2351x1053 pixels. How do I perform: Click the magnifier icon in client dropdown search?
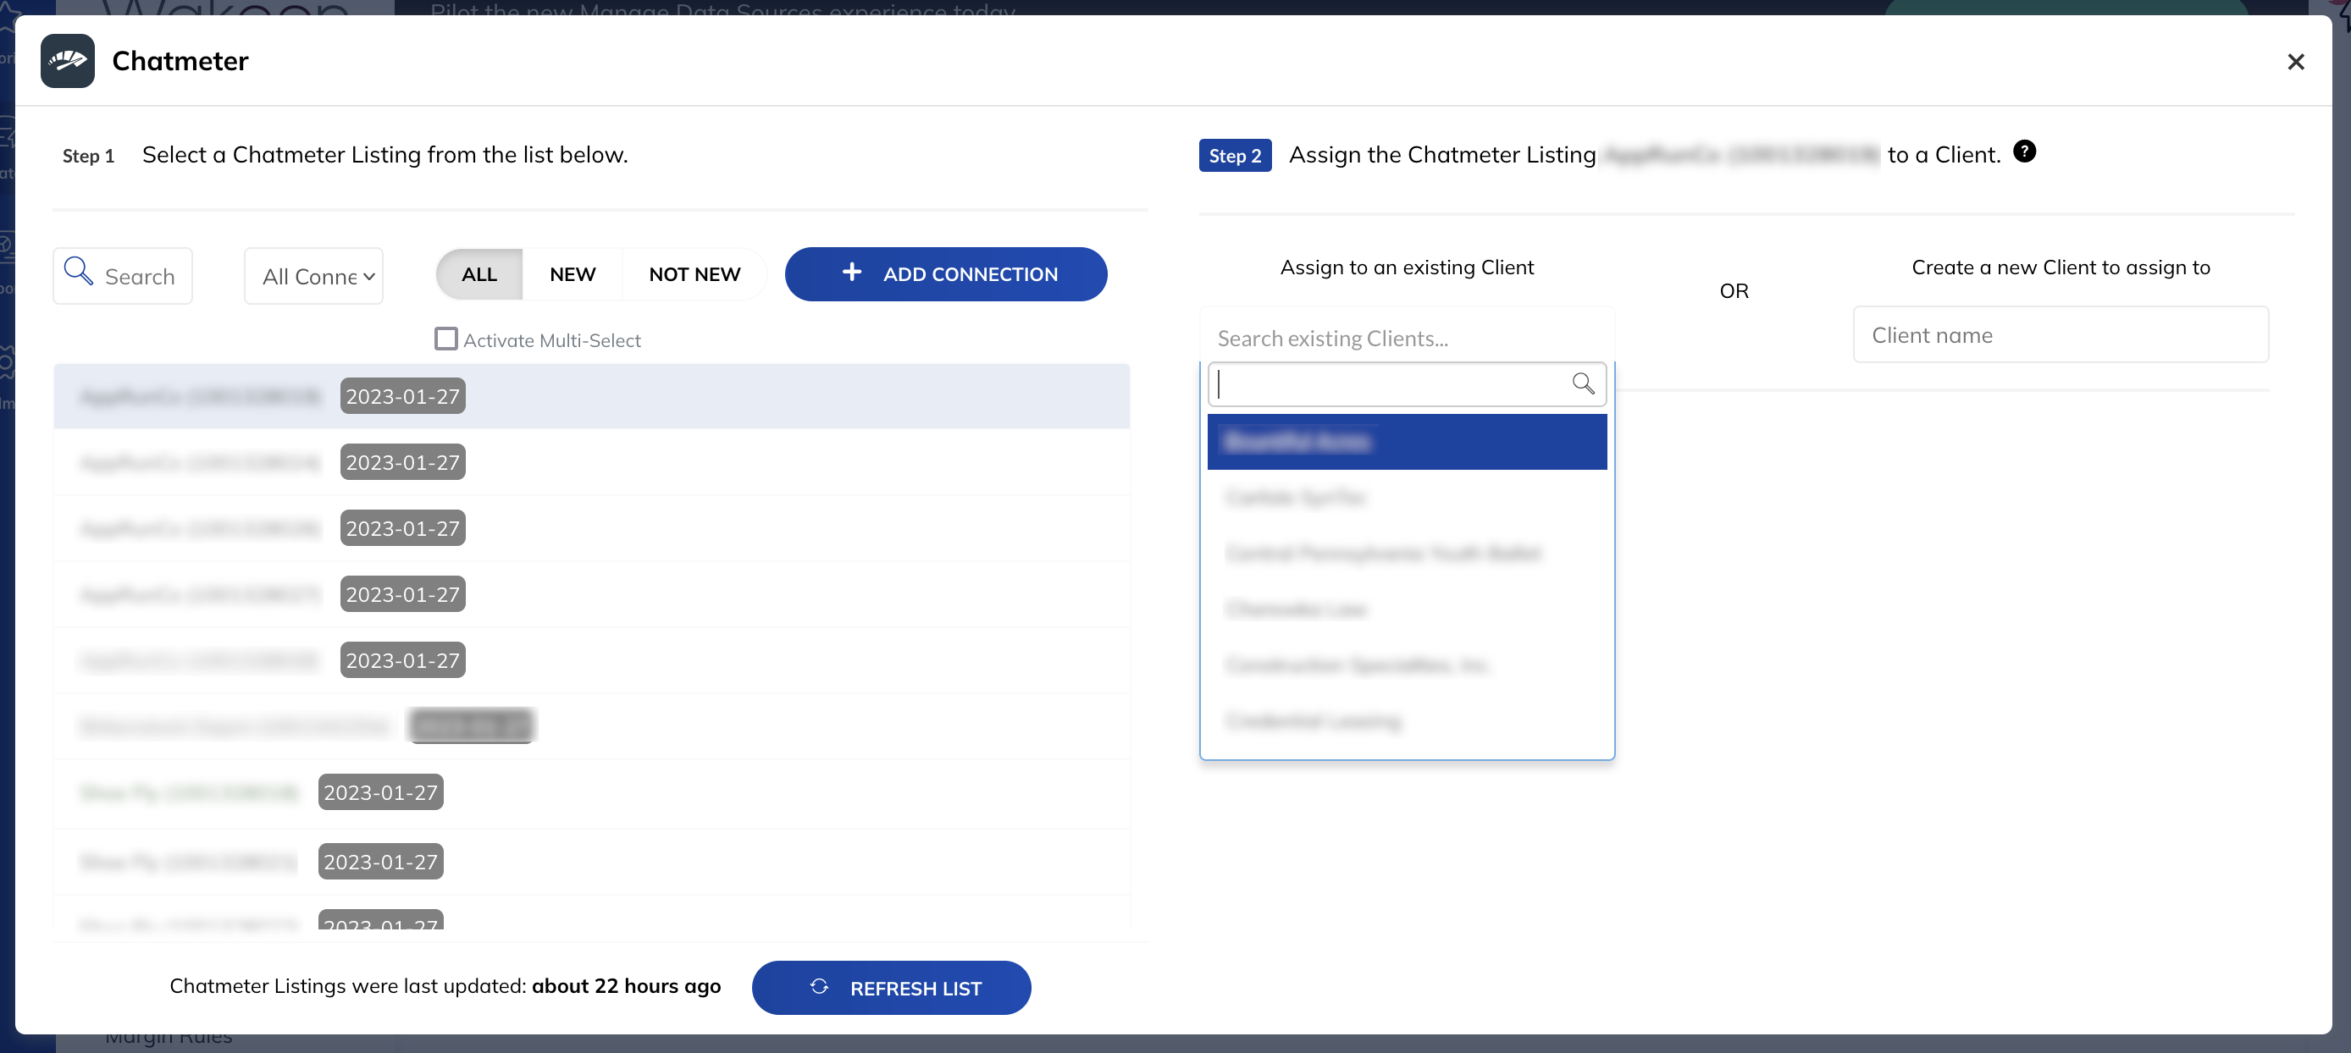point(1583,384)
